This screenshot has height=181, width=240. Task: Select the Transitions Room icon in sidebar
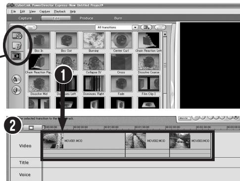[16, 56]
